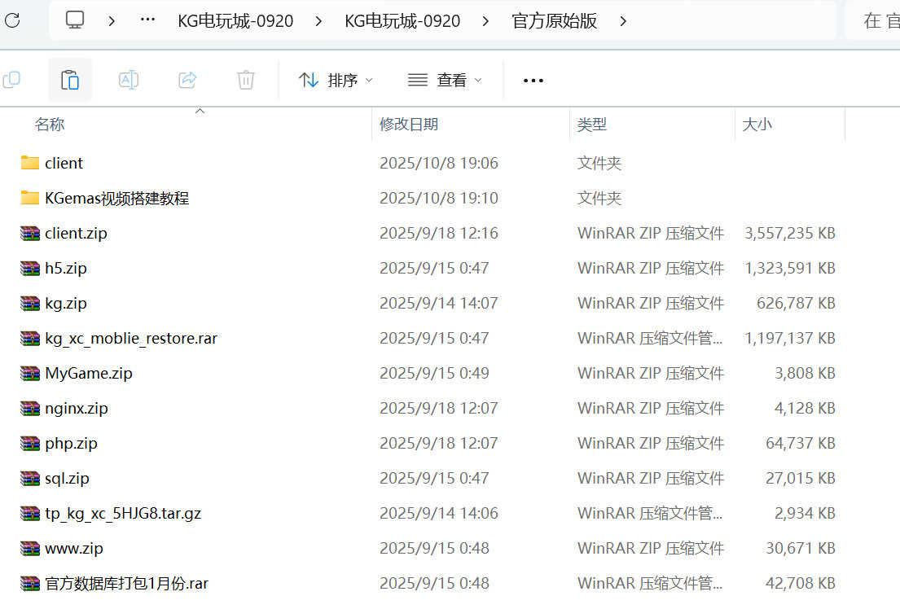900x609 pixels.
Task: Sort by 类型 column header
Action: pos(592,125)
